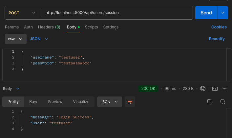Open the three-dots response options menu

tap(224, 89)
